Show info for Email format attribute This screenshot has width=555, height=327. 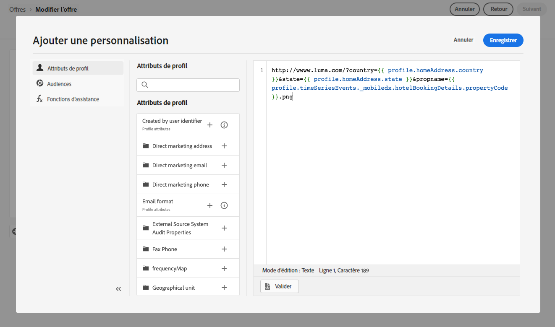point(224,205)
